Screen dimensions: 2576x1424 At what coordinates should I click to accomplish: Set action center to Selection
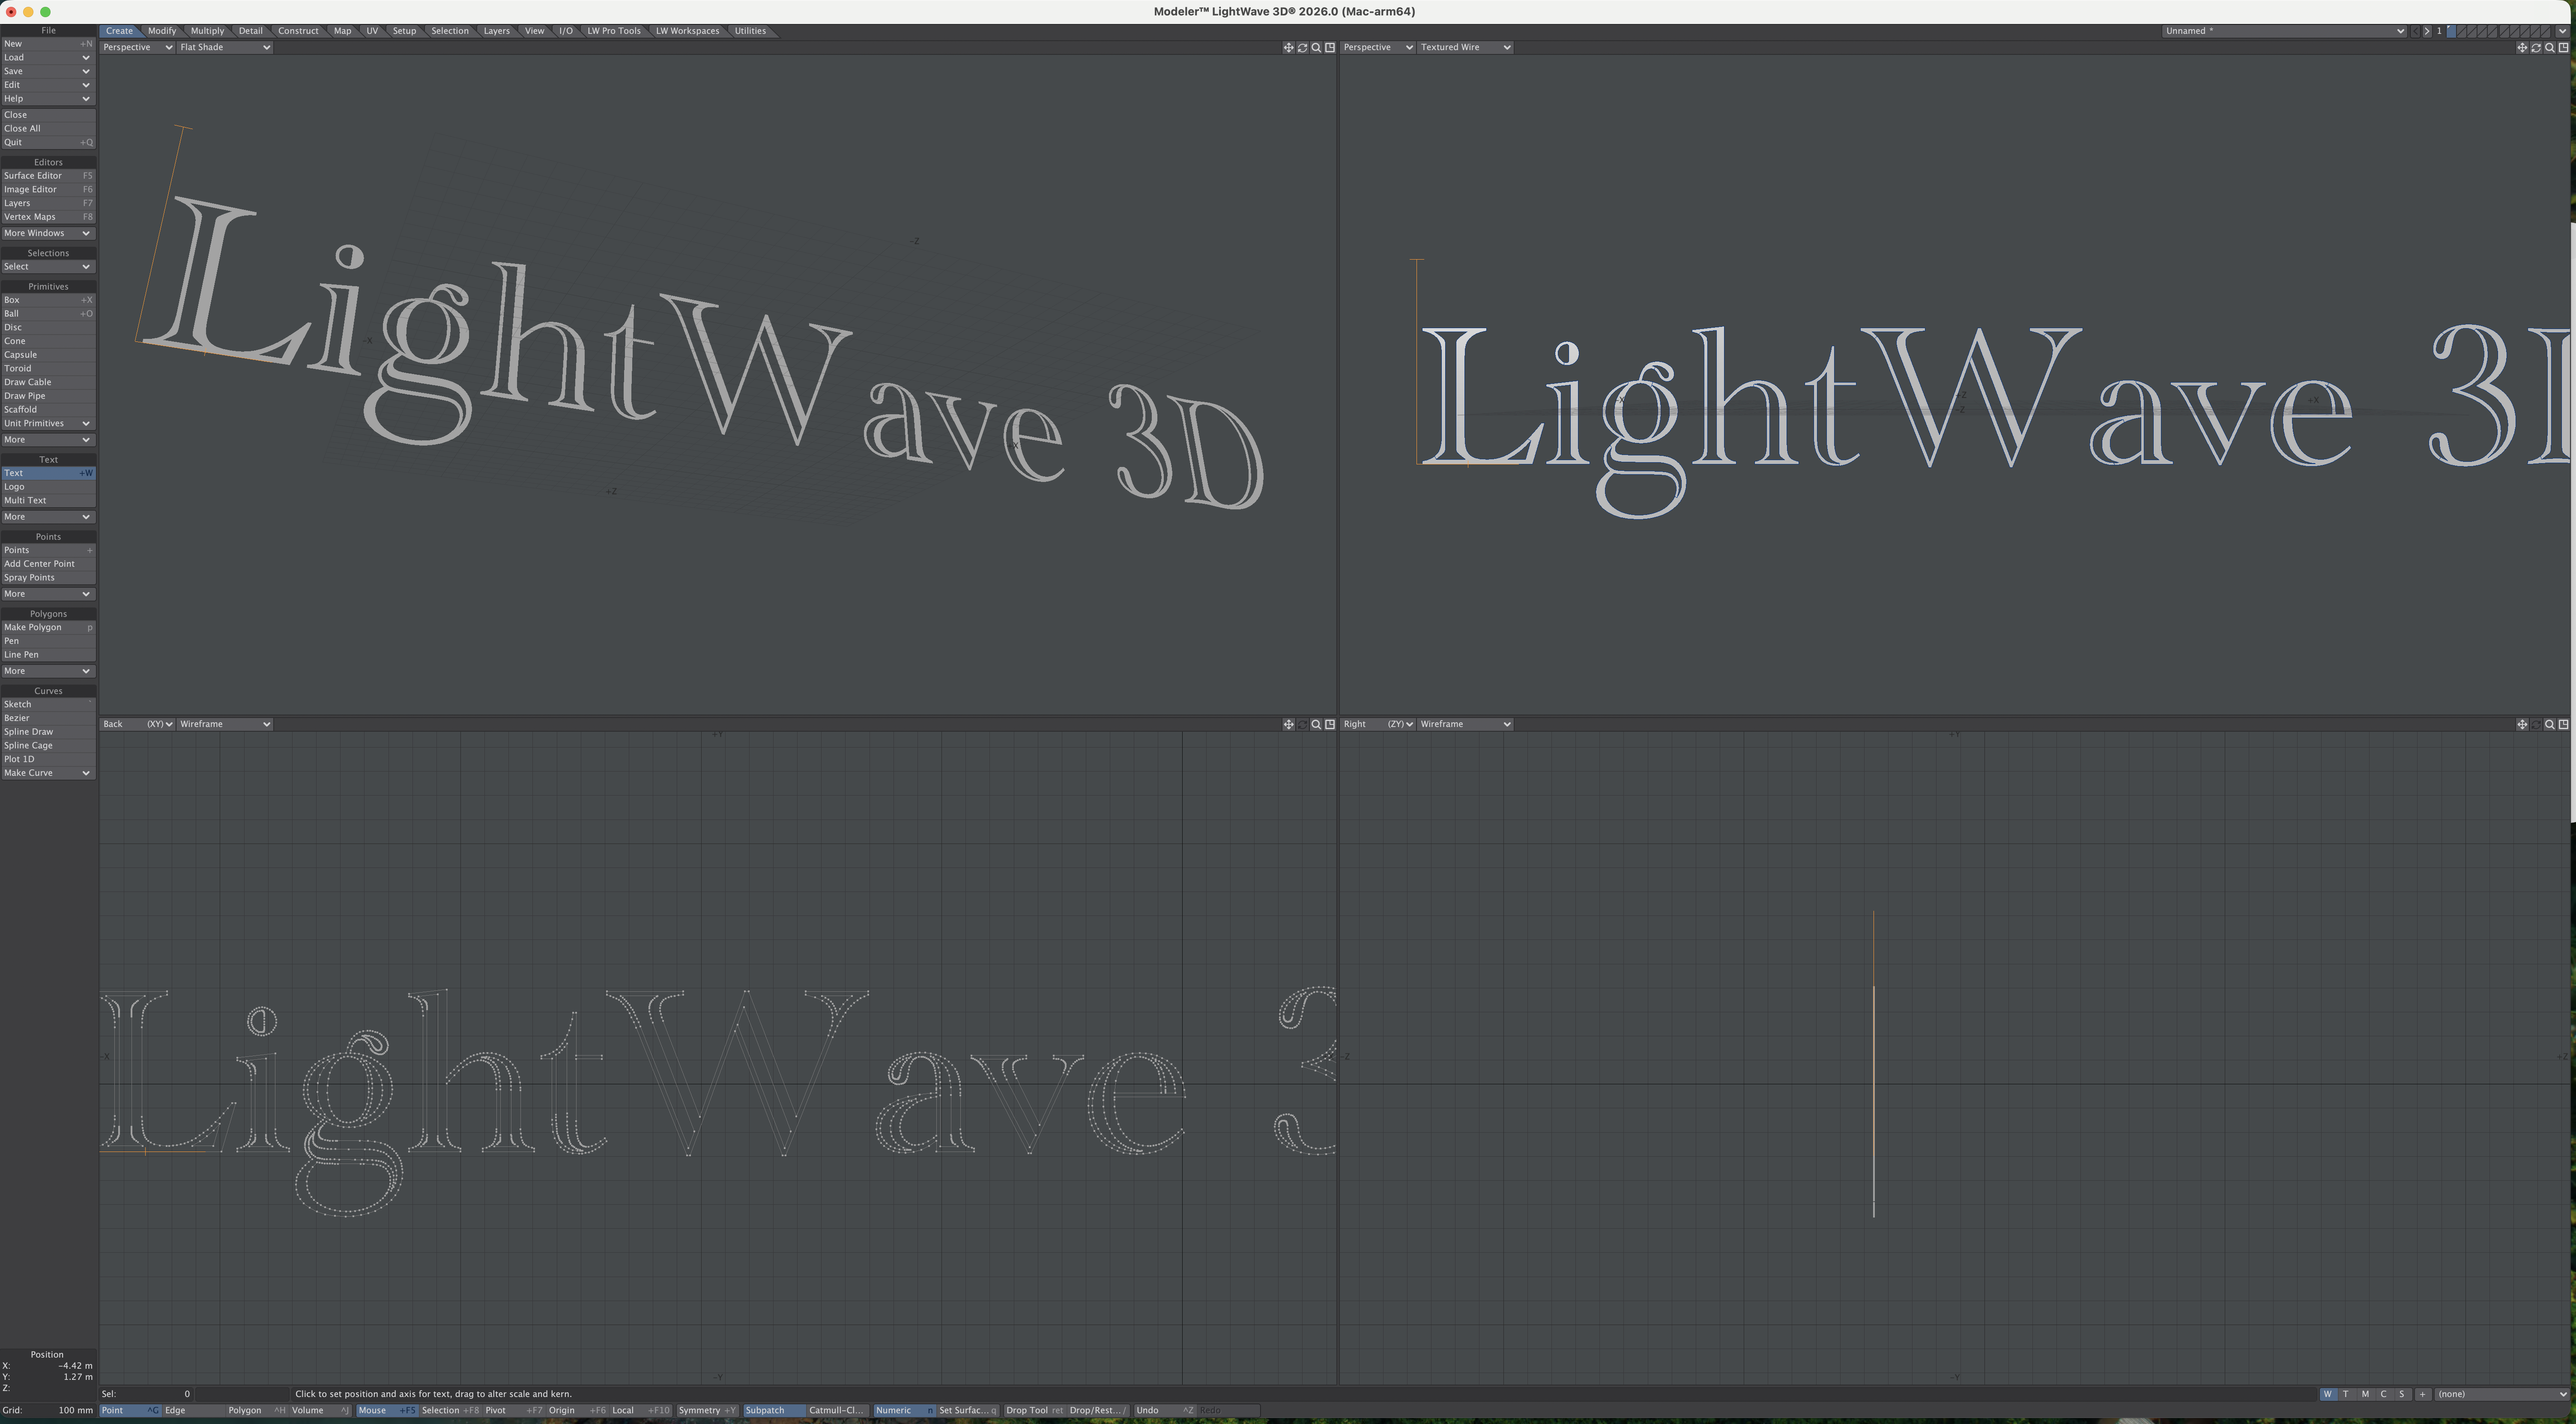point(450,1411)
